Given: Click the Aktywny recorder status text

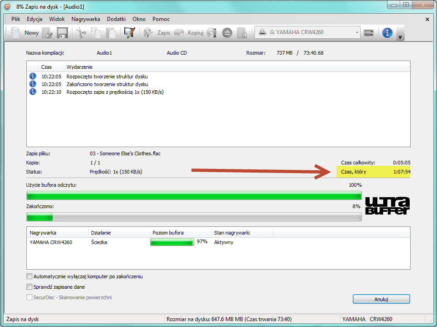Looking at the screenshot, I should (x=224, y=242).
